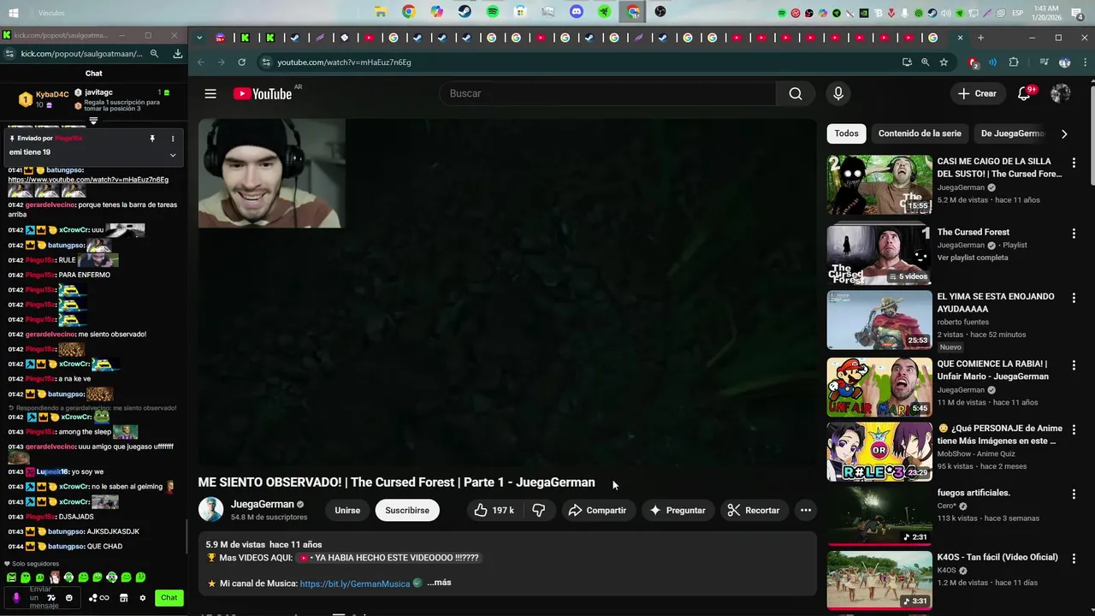Open options for EL YIMA SE ESTA ENOJANDO video
The image size is (1095, 616).
[1074, 298]
